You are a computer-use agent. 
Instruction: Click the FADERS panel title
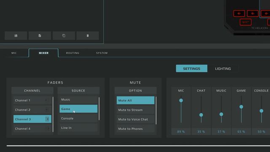55,83
